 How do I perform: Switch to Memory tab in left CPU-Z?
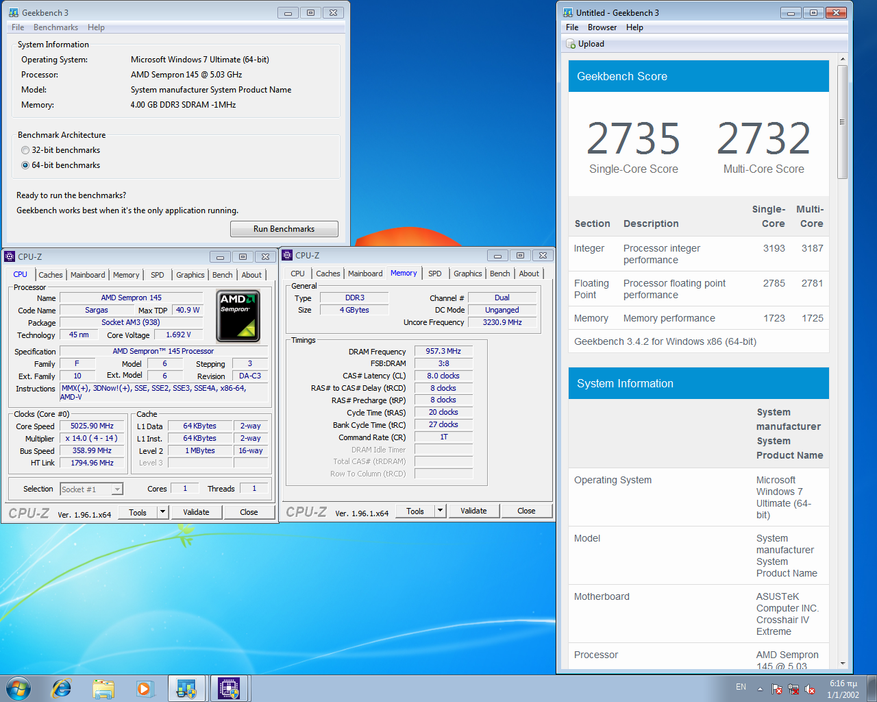click(126, 275)
